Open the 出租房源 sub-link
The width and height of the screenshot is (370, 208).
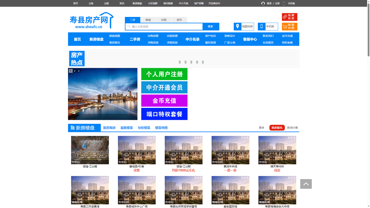172,36
